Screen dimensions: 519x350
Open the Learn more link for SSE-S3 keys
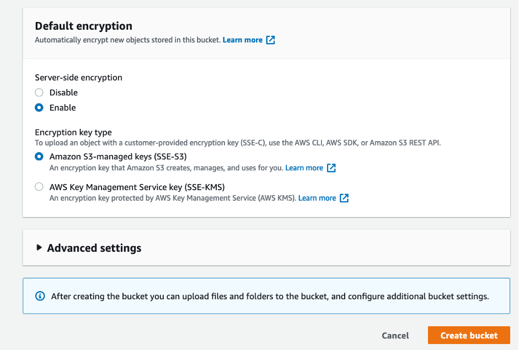click(x=304, y=168)
